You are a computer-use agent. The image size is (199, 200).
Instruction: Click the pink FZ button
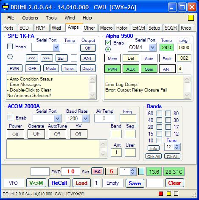coord(97,172)
